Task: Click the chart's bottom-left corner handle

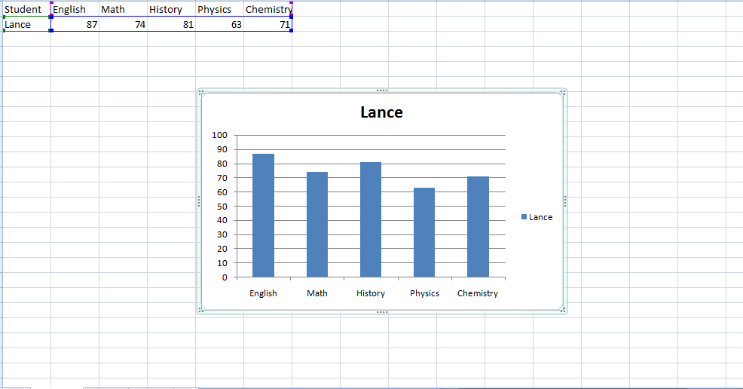Action: (x=201, y=311)
